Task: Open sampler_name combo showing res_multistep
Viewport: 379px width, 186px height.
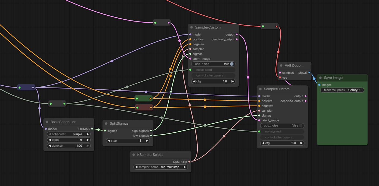Action: click(161, 167)
